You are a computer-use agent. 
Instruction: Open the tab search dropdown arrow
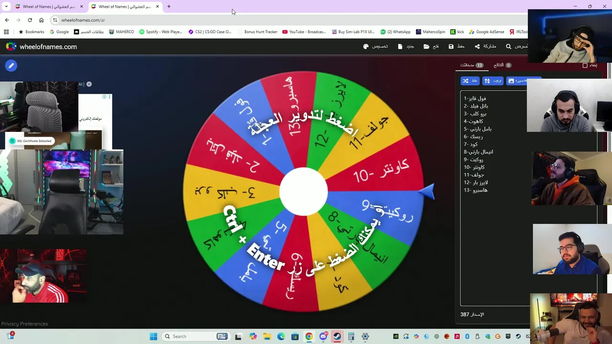point(6,7)
